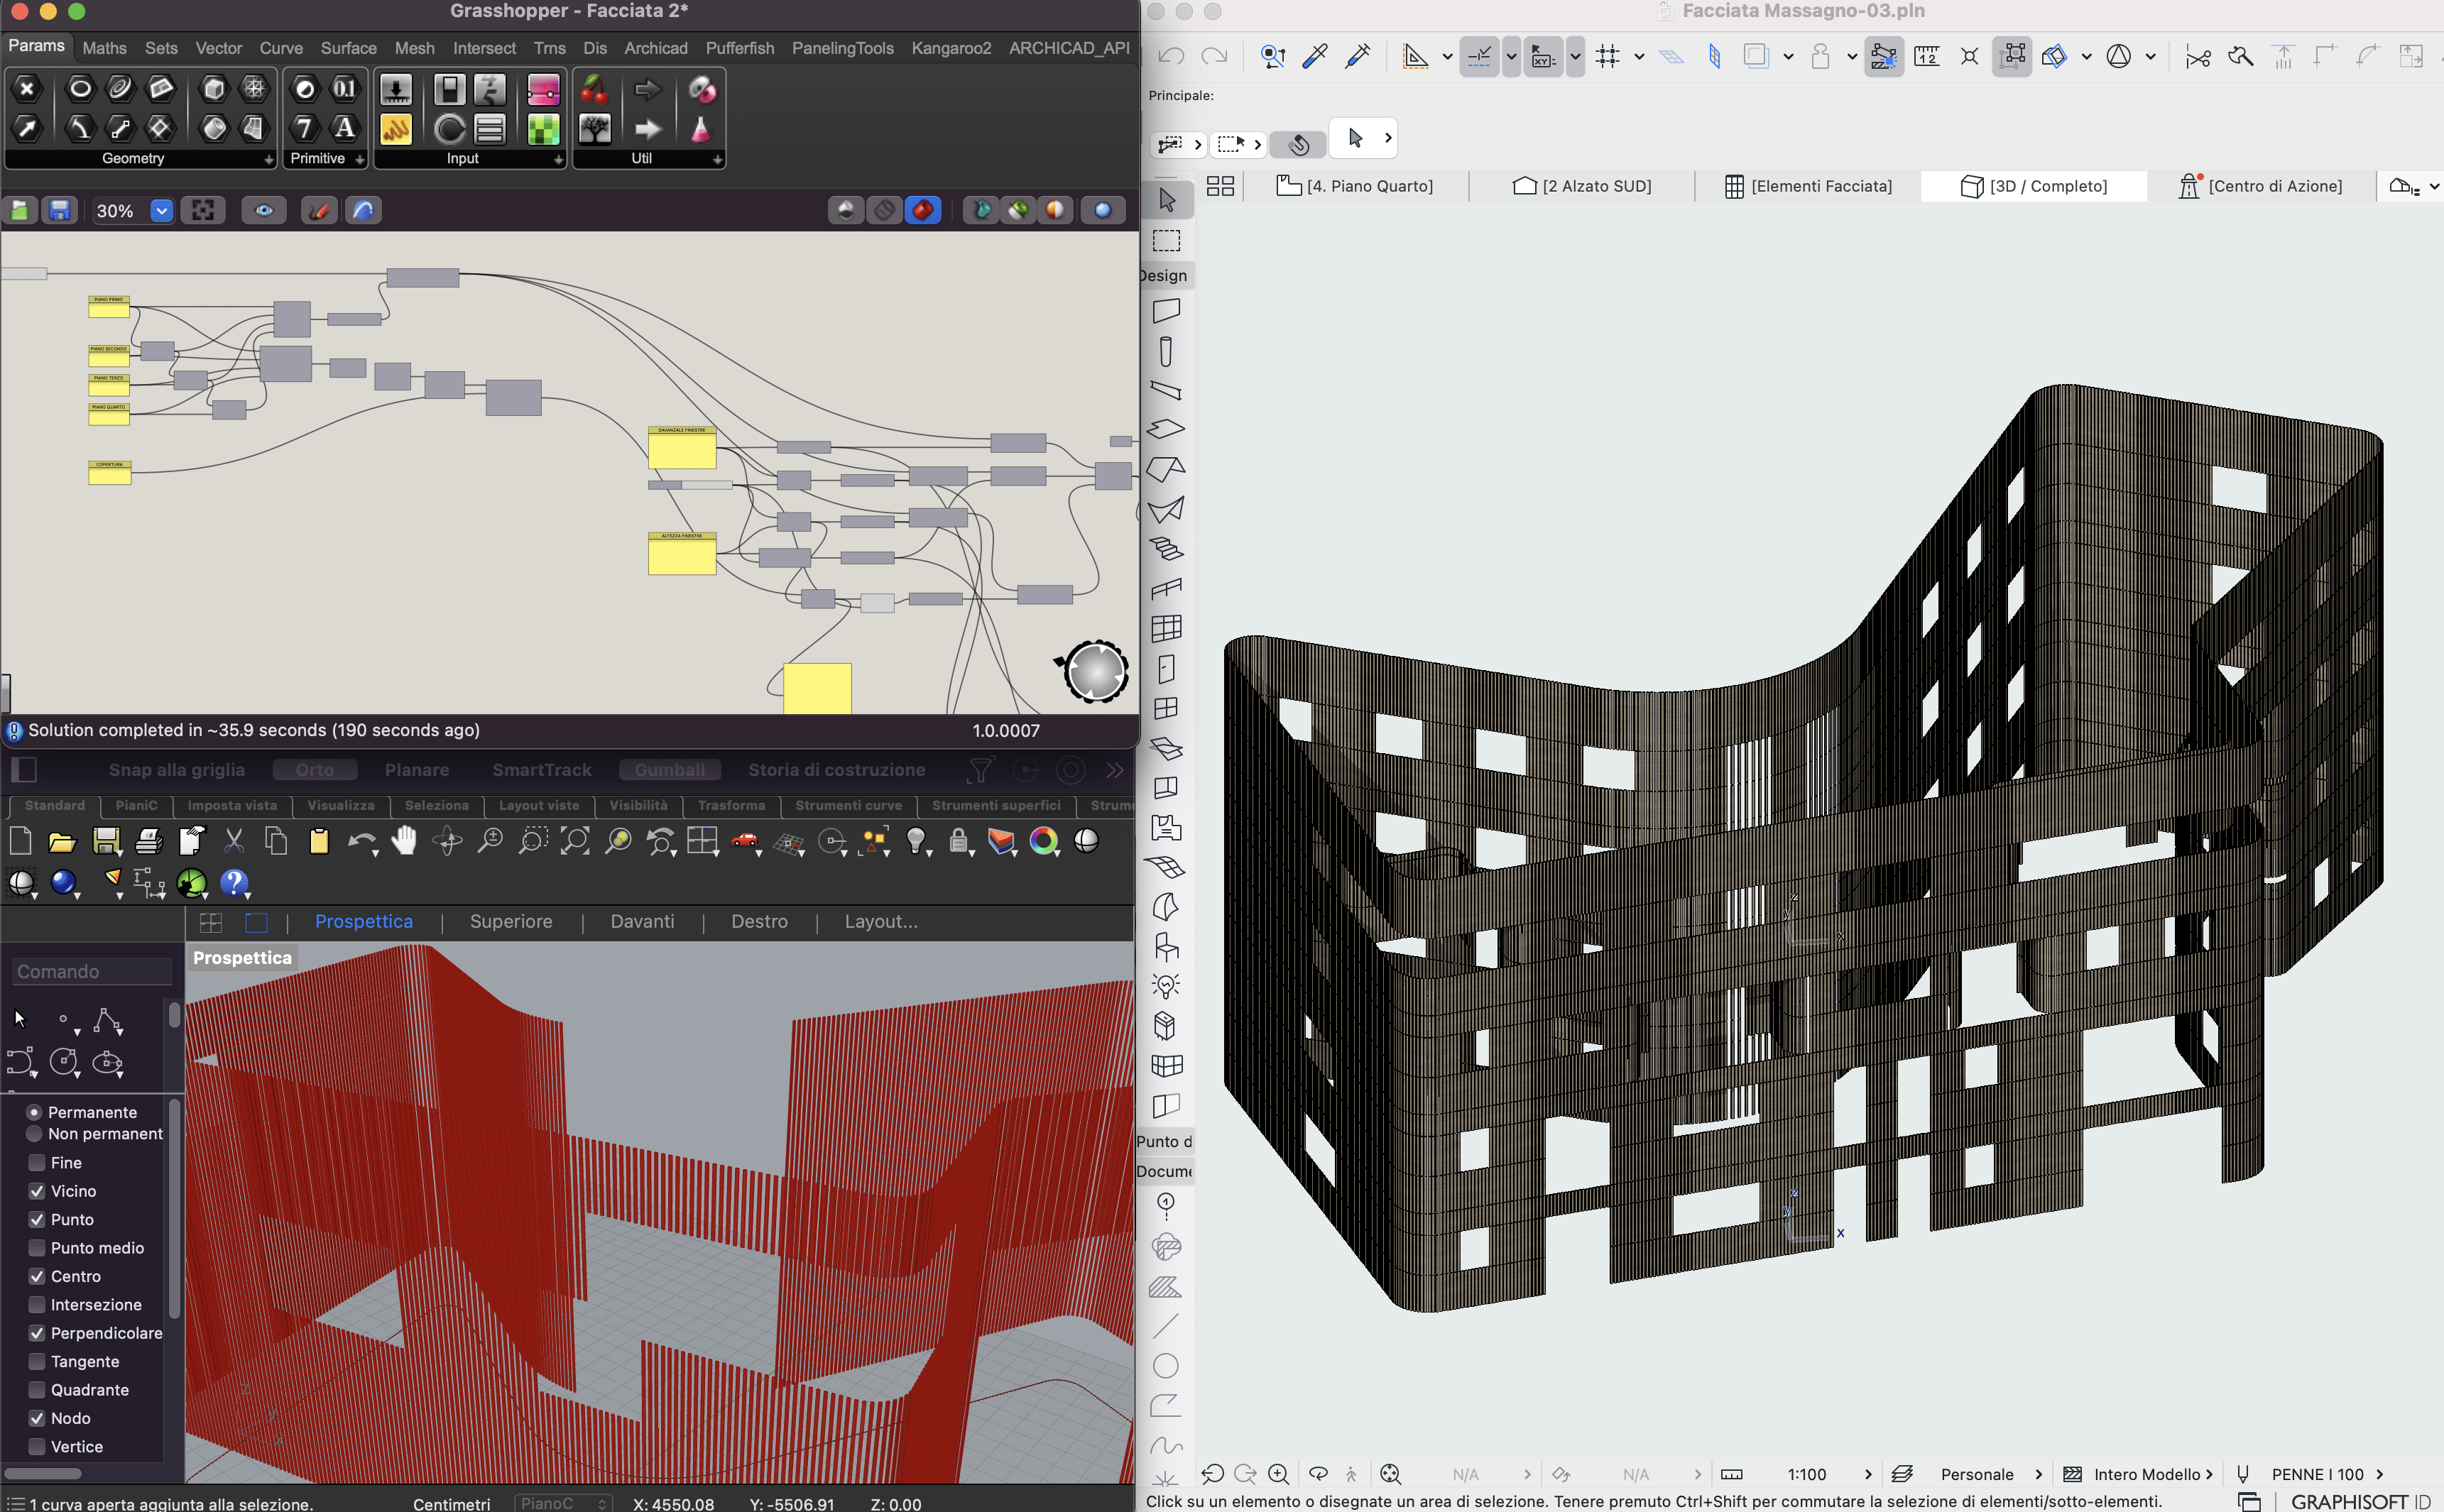Screen dimensions: 2444x1512
Task: Enable shaded preview mode red button in Grasshopper
Action: (923, 210)
